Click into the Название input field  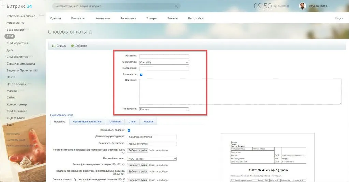[164, 56]
